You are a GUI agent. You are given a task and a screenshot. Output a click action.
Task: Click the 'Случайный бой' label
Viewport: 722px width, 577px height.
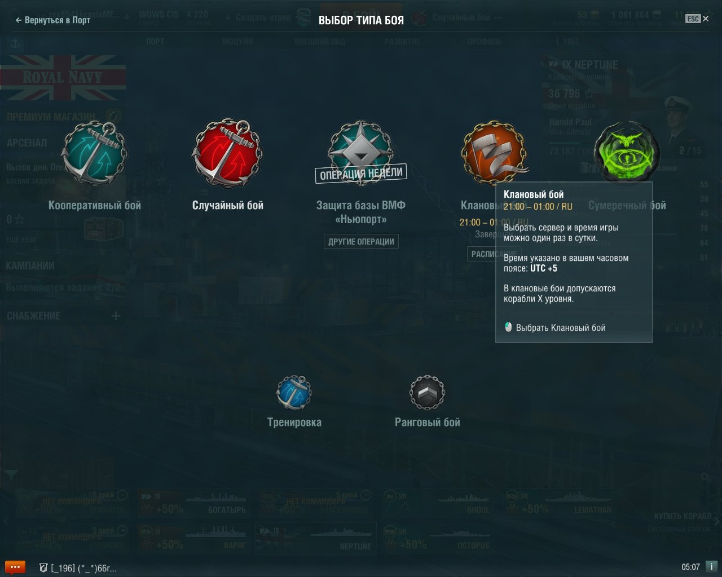[228, 205]
